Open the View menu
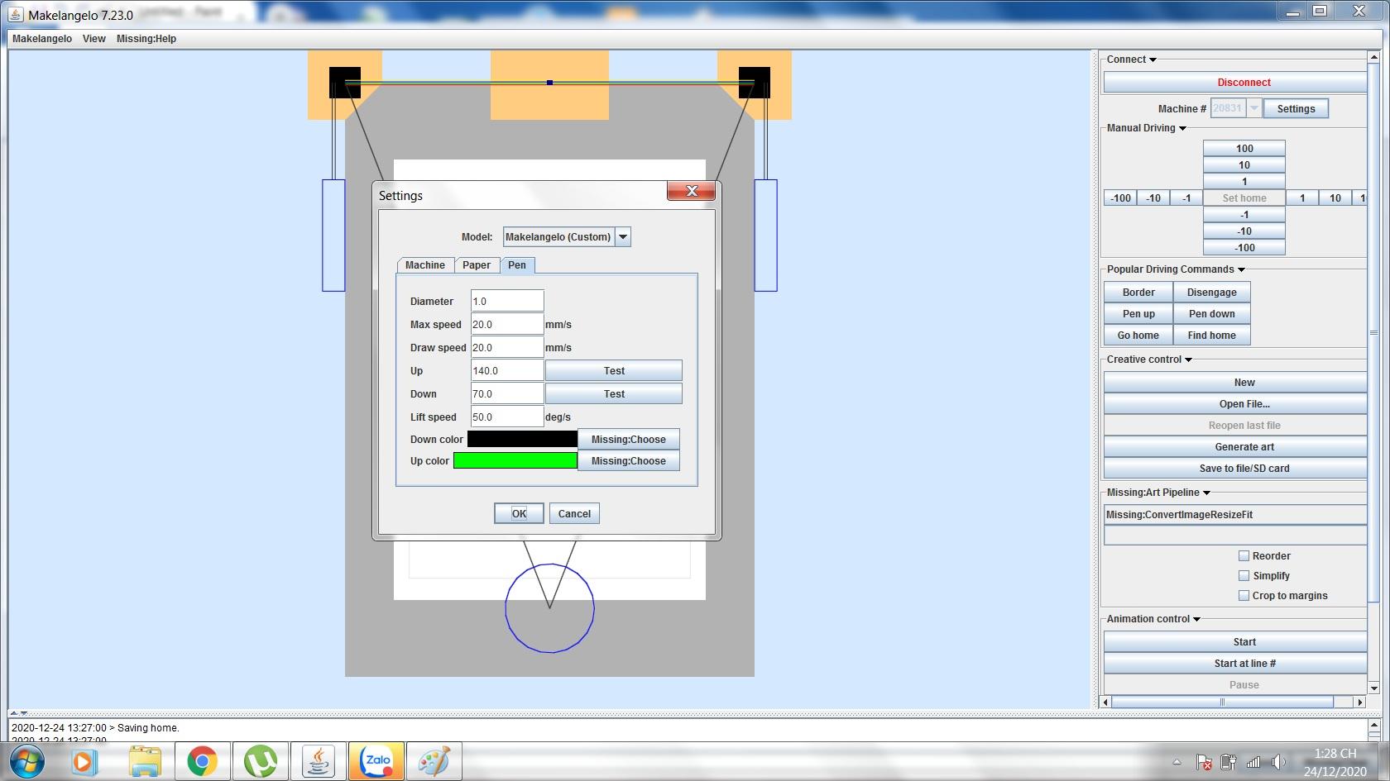 (x=94, y=39)
